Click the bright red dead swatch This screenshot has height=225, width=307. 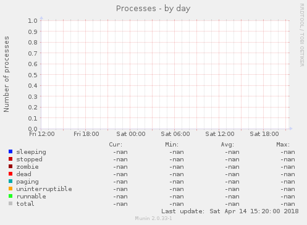(11, 174)
